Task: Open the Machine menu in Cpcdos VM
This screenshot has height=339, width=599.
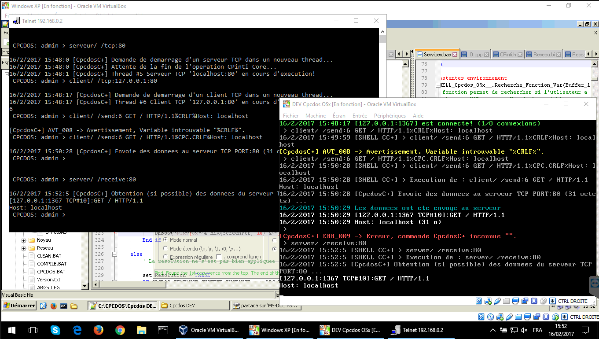Action: pos(316,115)
